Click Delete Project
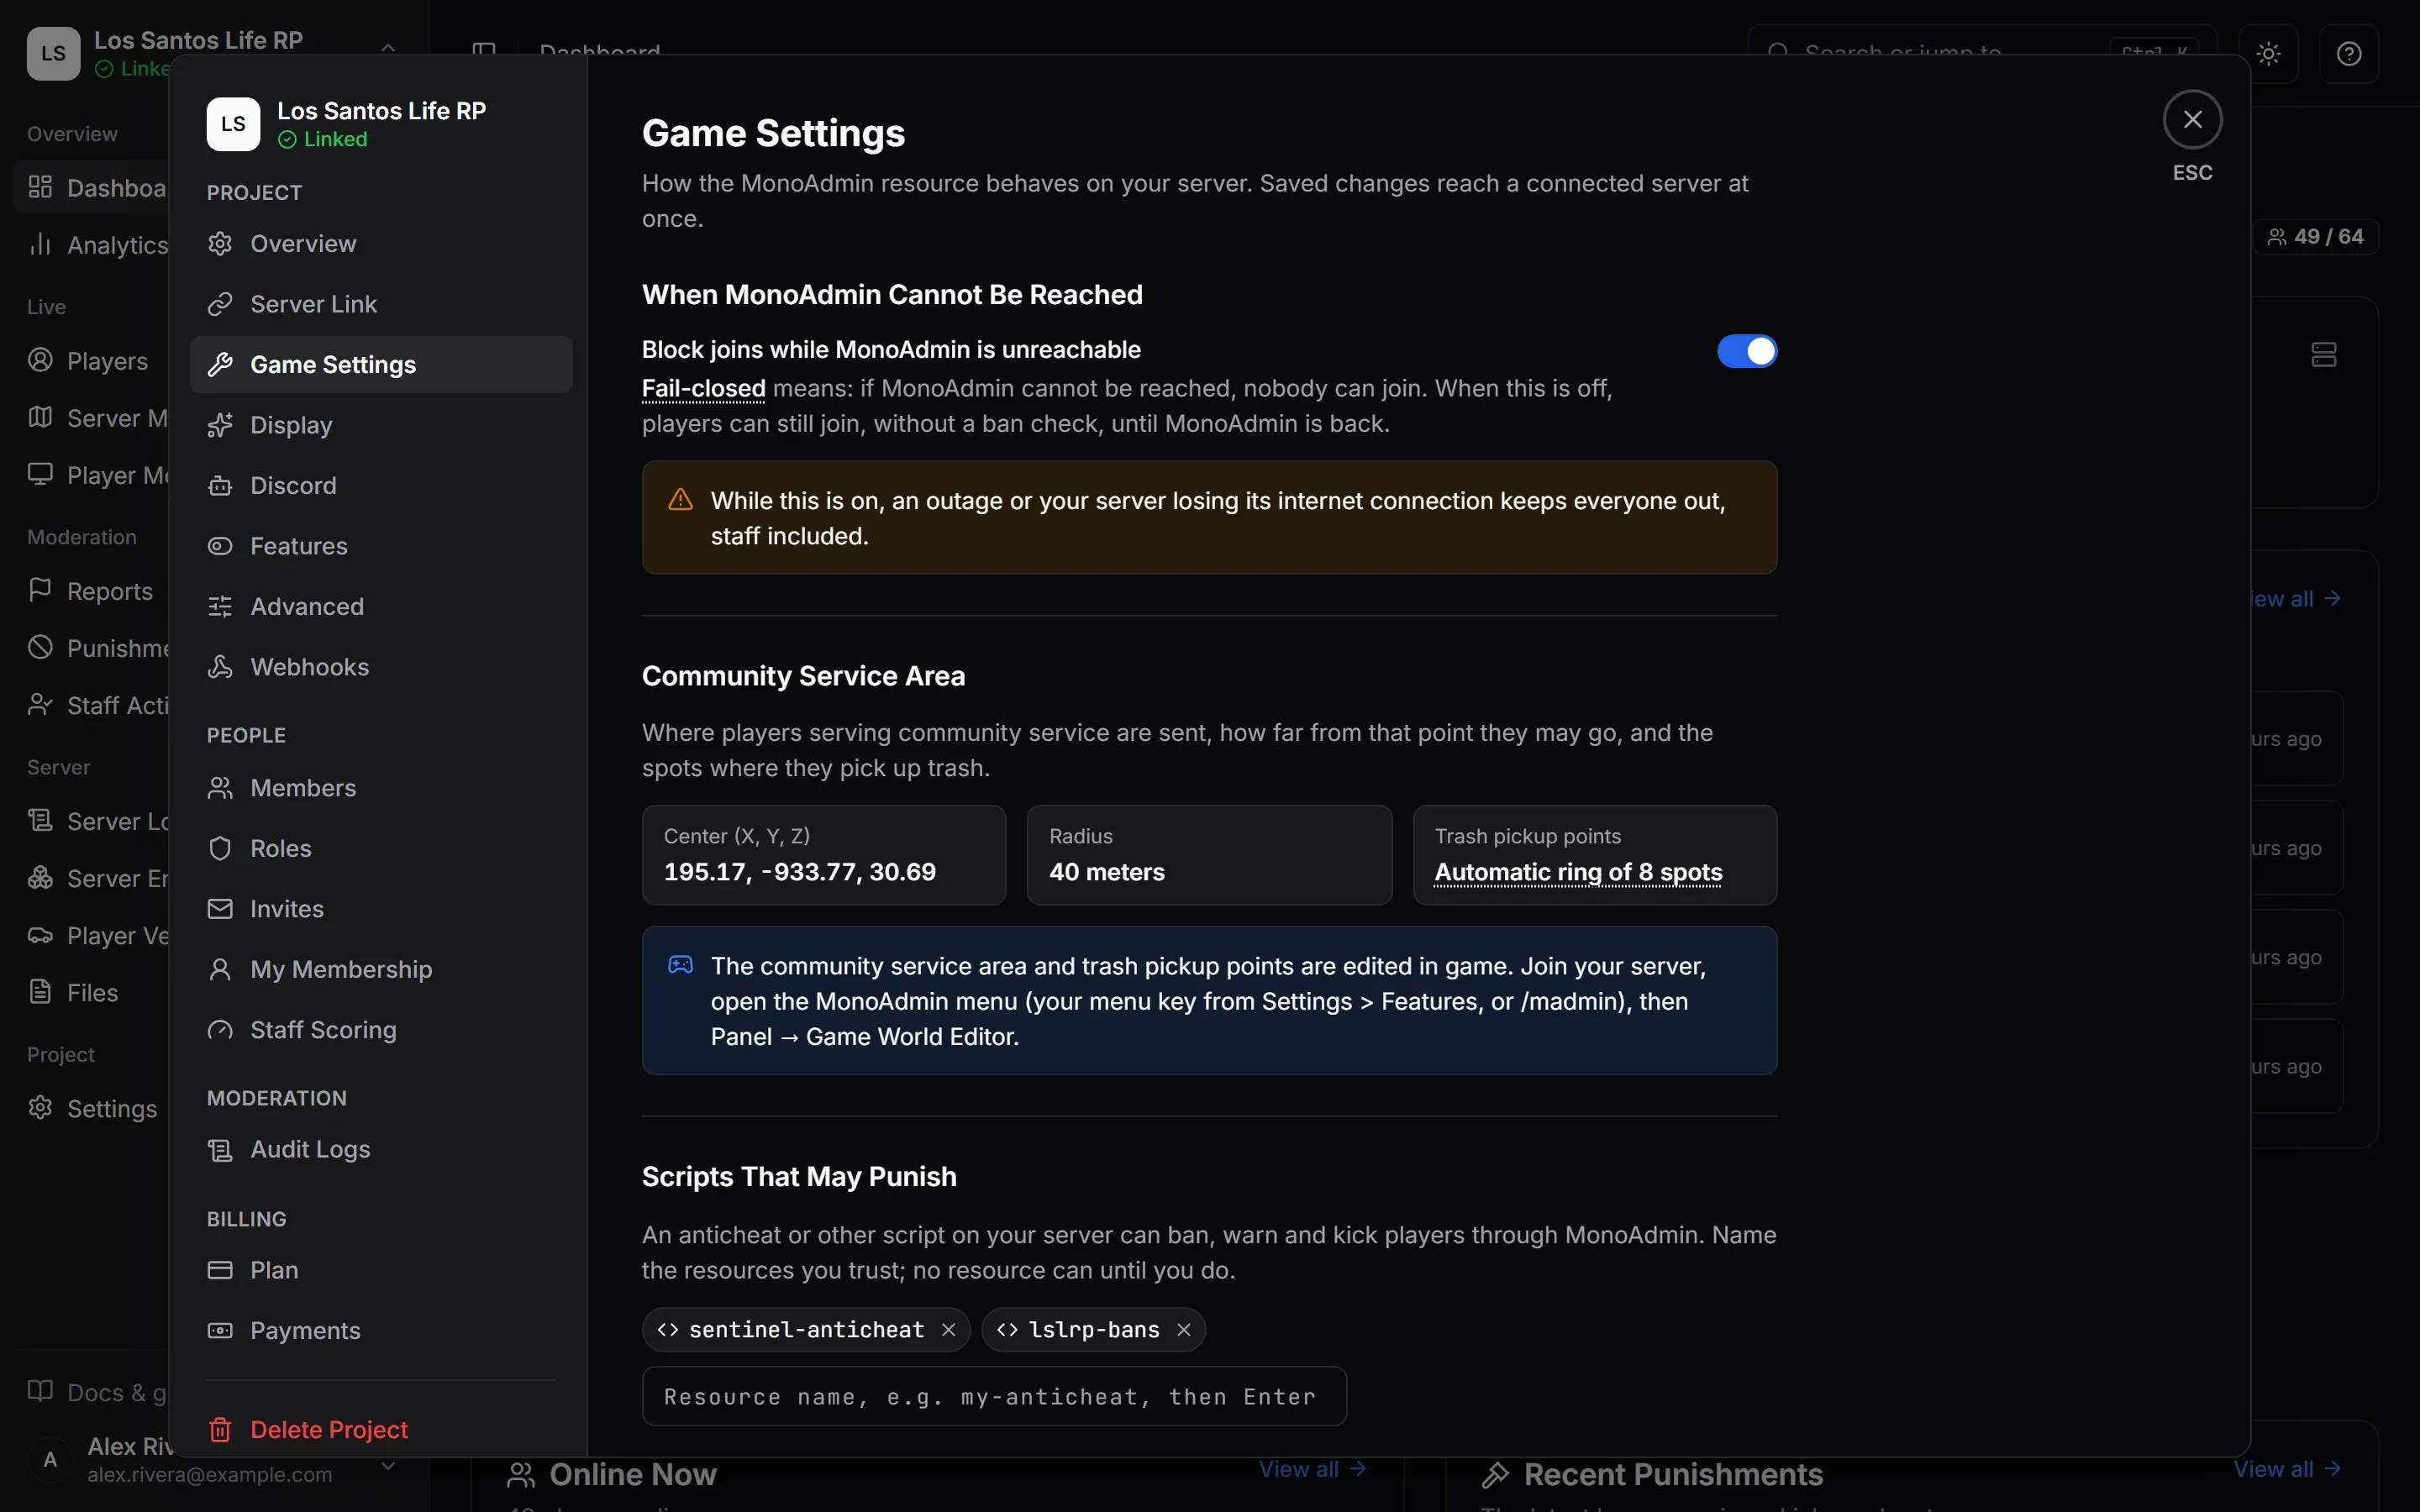Image resolution: width=2420 pixels, height=1512 pixels. click(x=380, y=1429)
